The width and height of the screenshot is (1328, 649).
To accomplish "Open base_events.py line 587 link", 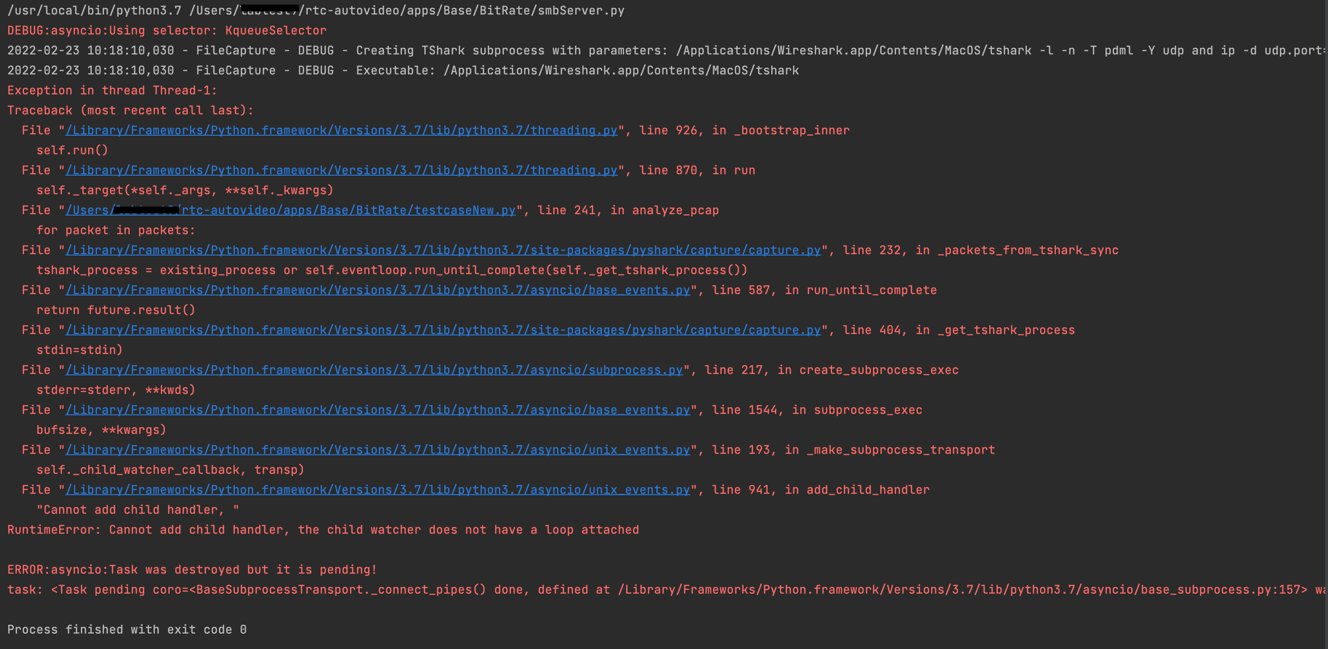I will [x=377, y=290].
